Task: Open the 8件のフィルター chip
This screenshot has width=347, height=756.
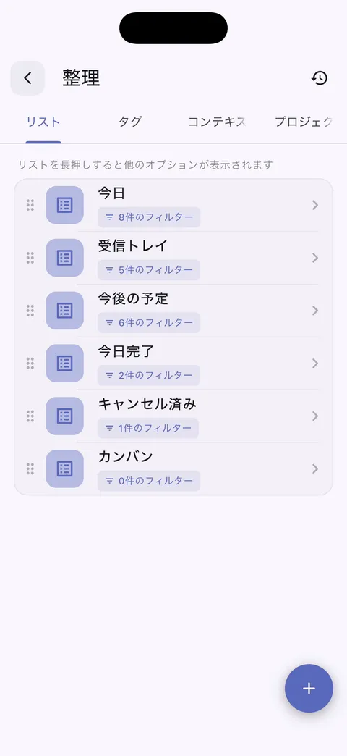Action: pos(149,217)
